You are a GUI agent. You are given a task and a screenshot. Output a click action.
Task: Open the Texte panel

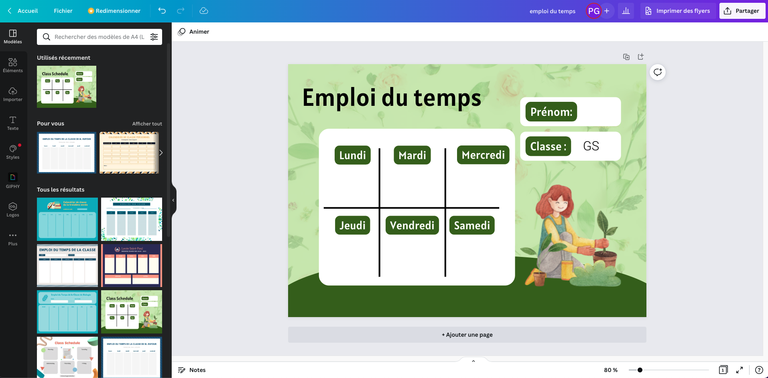tap(13, 123)
